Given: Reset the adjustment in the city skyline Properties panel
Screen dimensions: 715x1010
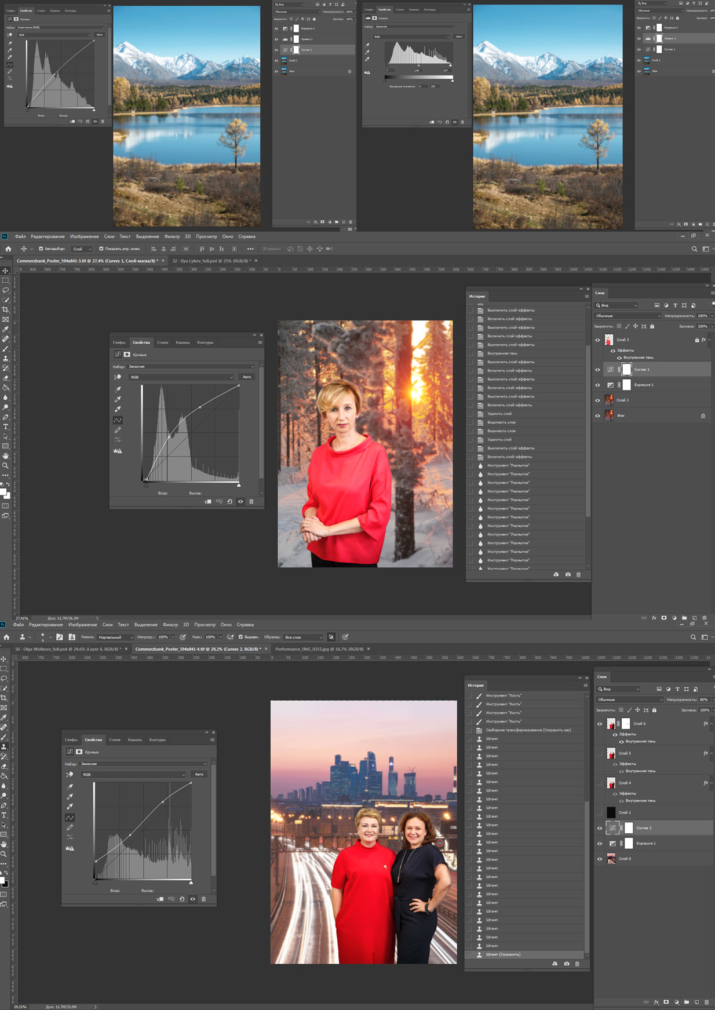Looking at the screenshot, I should pyautogui.click(x=182, y=899).
